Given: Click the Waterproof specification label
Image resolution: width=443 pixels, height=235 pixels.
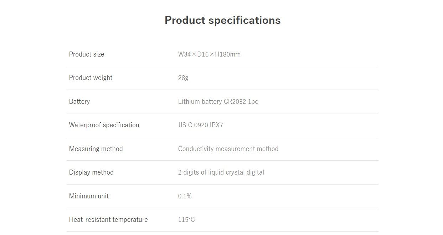Looking at the screenshot, I should pyautogui.click(x=104, y=125).
